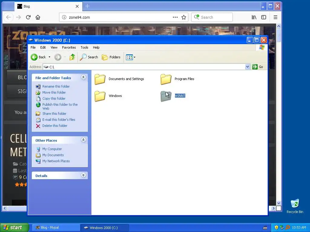Click Copy this folder link
This screenshot has height=232, width=310.
pyautogui.click(x=54, y=98)
